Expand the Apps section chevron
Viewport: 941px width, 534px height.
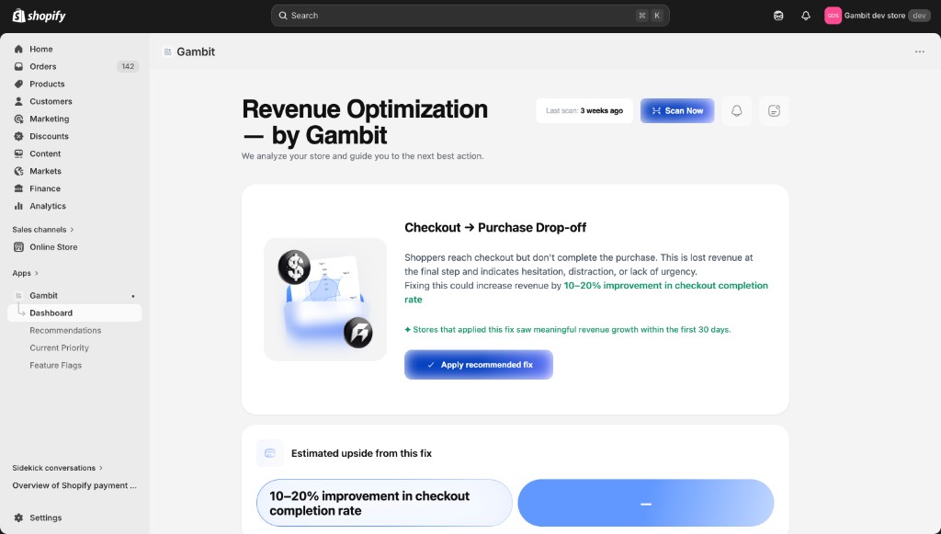click(x=37, y=273)
